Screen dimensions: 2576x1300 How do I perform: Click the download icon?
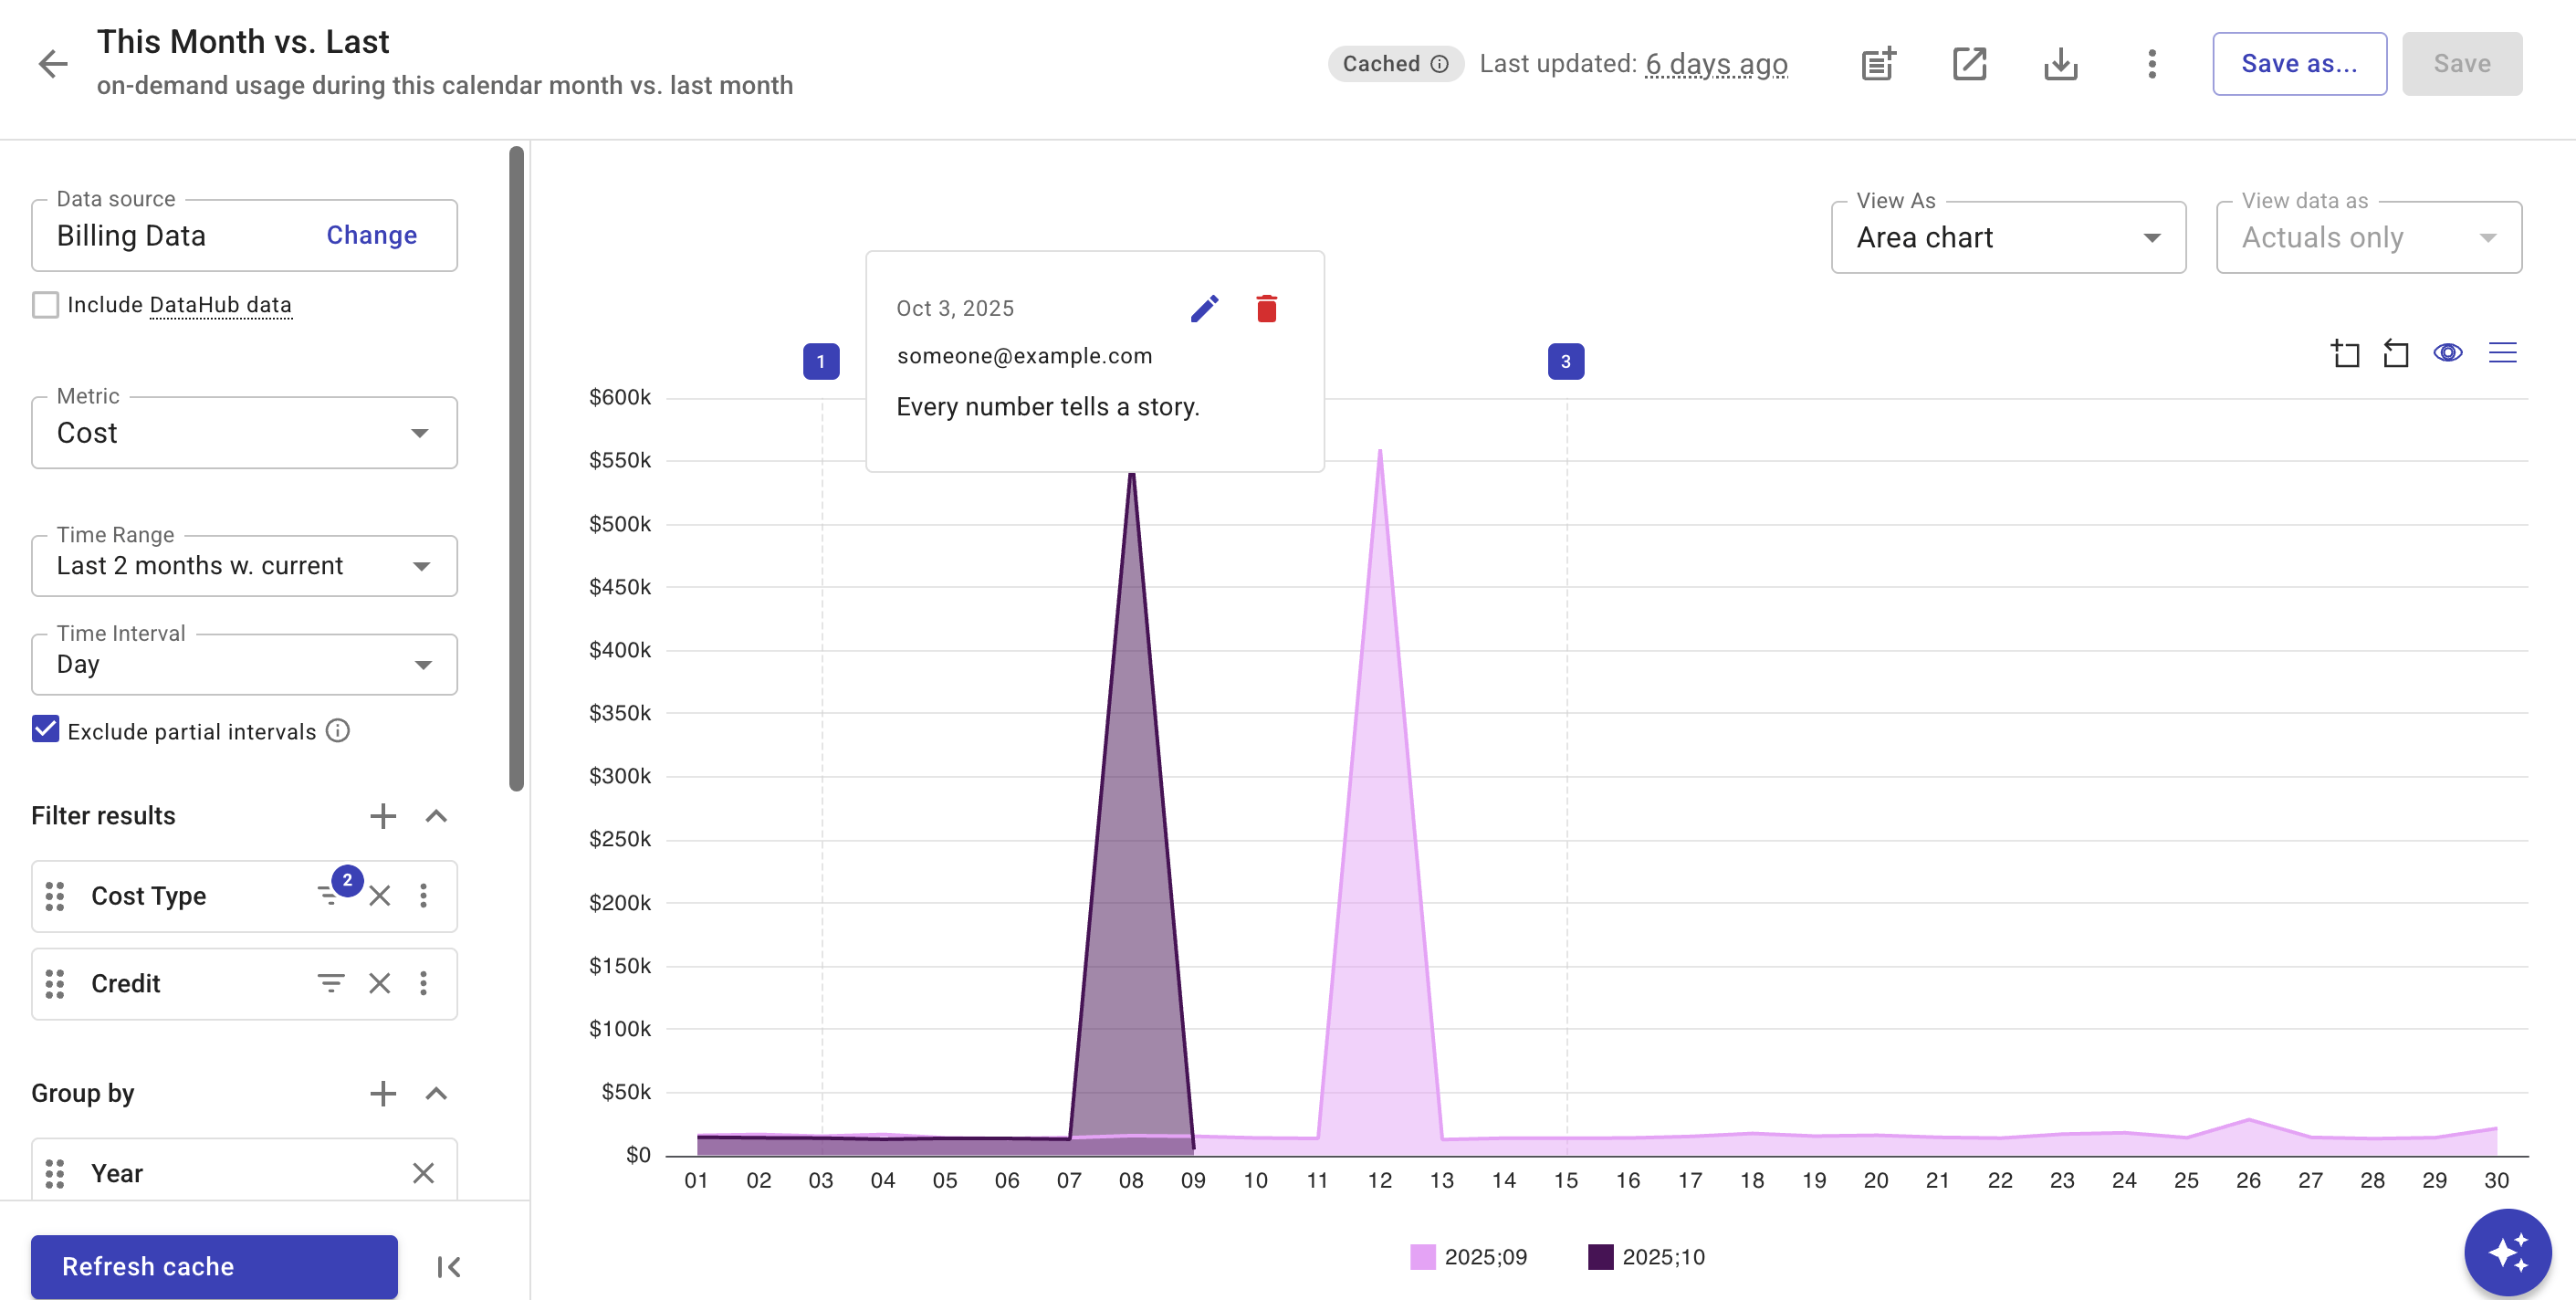pos(2060,64)
